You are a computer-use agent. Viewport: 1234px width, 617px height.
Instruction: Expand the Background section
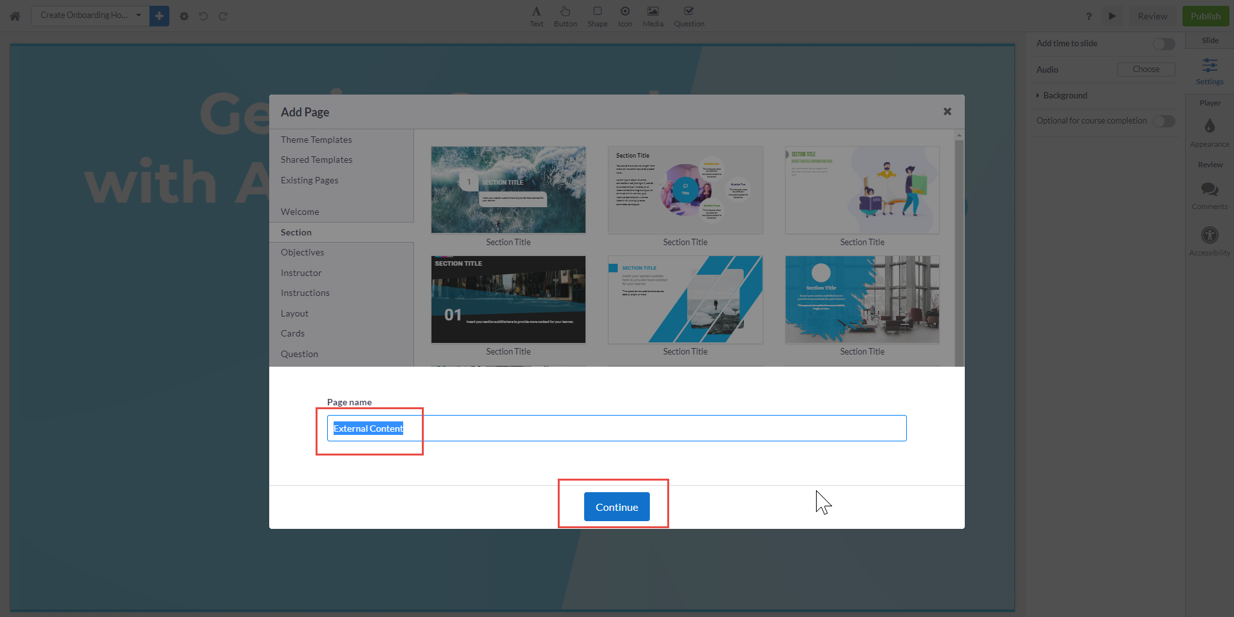point(1062,95)
